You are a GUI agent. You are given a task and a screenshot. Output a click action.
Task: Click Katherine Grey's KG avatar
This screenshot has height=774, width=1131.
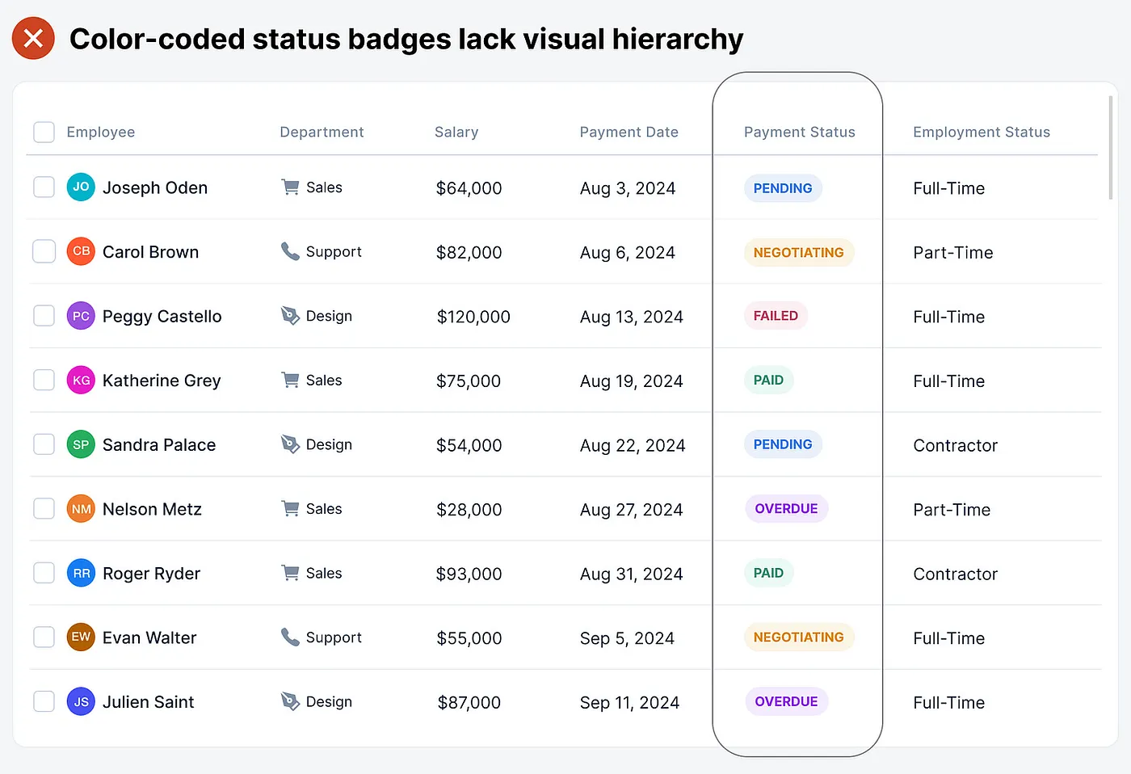81,380
